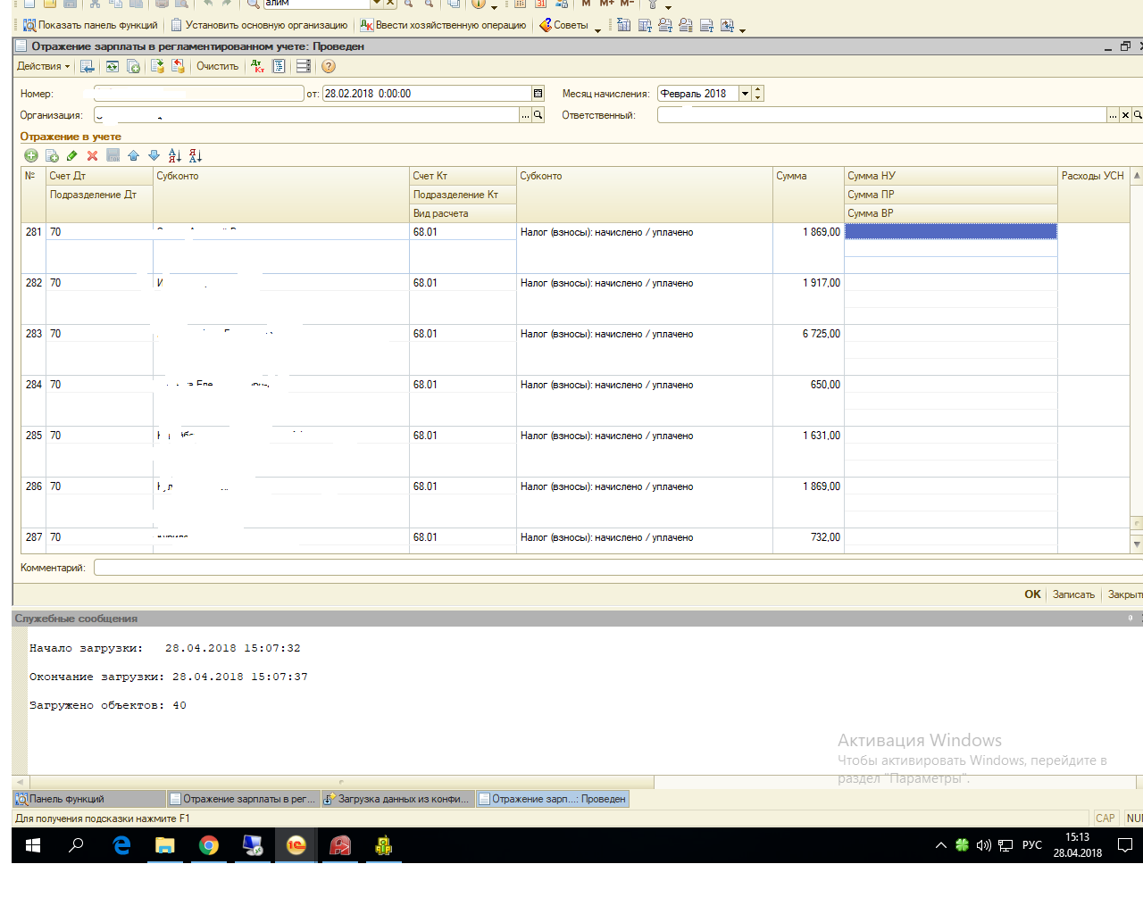
Task: Move row down with blue arrow
Action: pos(154,155)
